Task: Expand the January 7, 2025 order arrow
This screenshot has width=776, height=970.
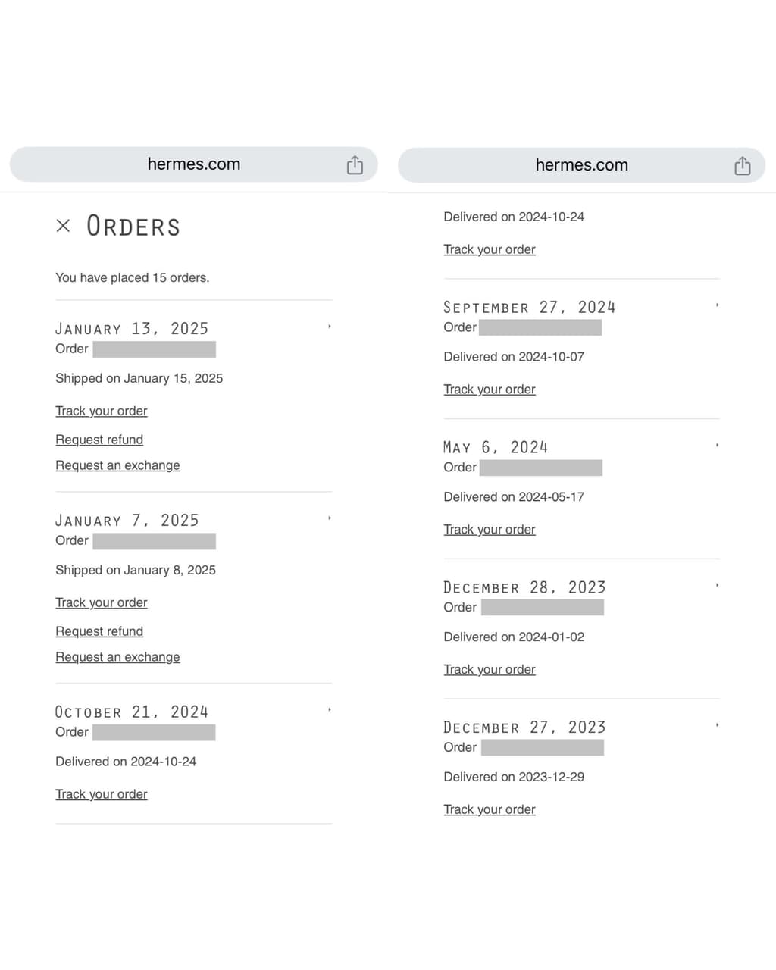Action: click(330, 518)
